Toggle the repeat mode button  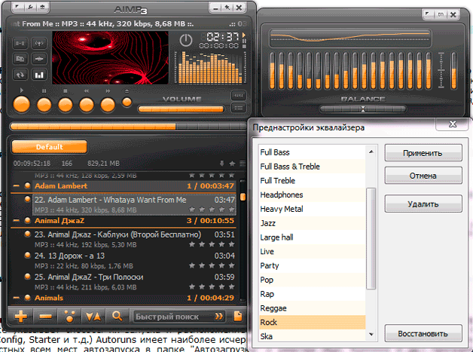(20, 73)
